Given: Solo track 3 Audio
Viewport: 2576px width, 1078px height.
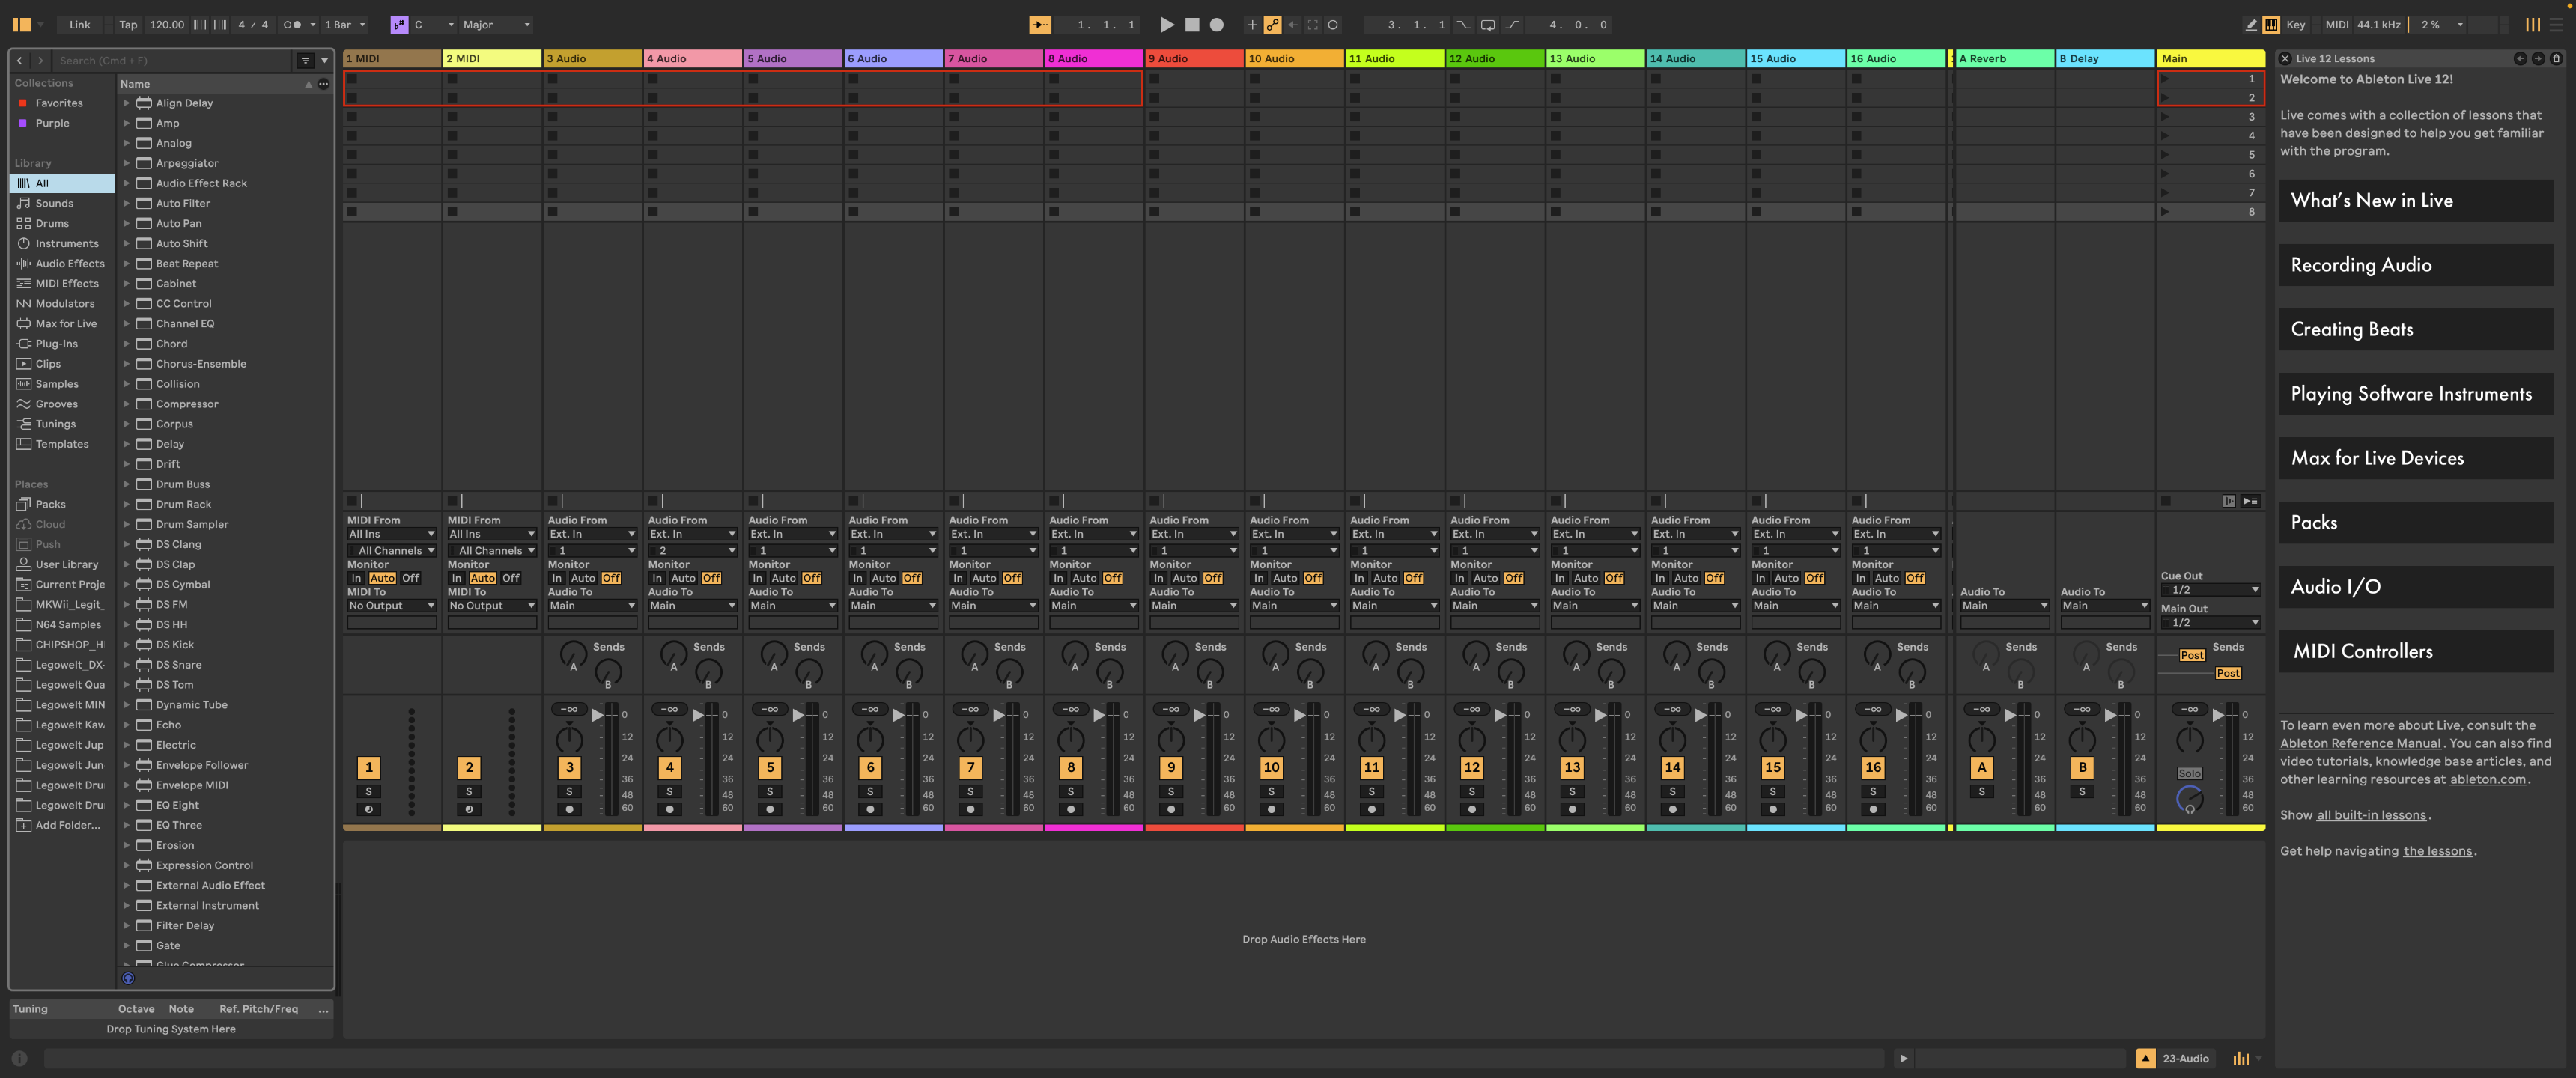Looking at the screenshot, I should coord(569,790).
